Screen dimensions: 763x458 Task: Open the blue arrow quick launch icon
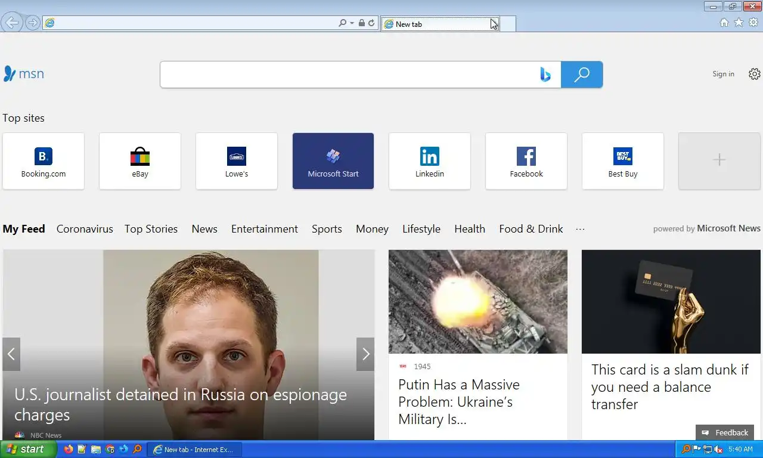(123, 449)
